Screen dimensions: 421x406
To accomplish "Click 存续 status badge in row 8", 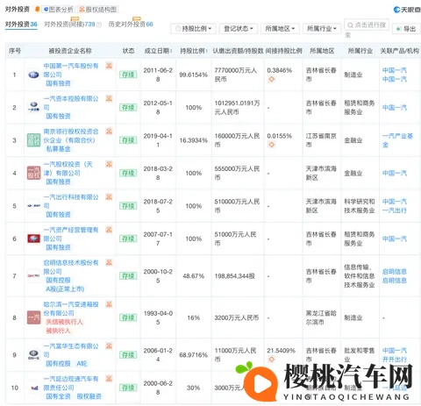I will click(128, 317).
